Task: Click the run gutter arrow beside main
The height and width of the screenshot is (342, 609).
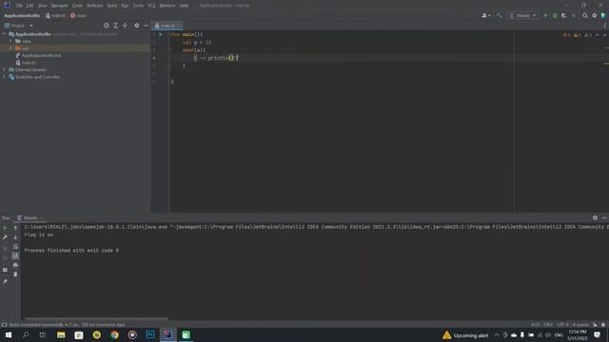Action: [161, 34]
